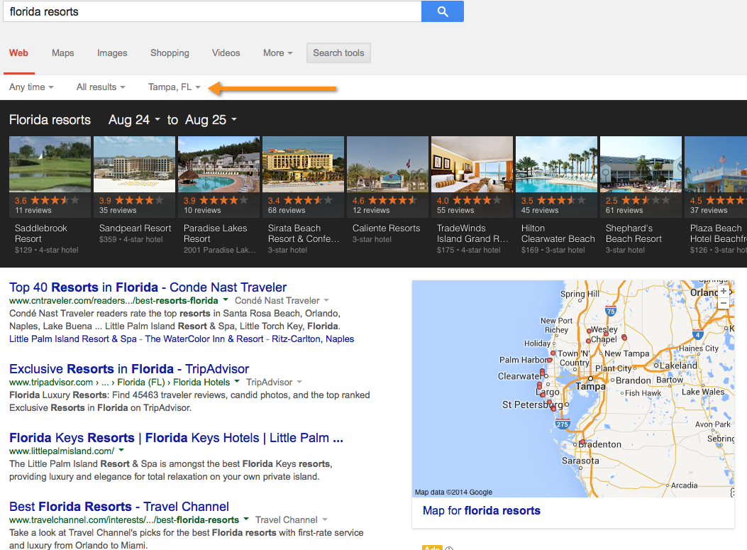Open the Little Palm Island Resort & Spa sitelink
The width and height of the screenshot is (747, 550).
(x=73, y=339)
